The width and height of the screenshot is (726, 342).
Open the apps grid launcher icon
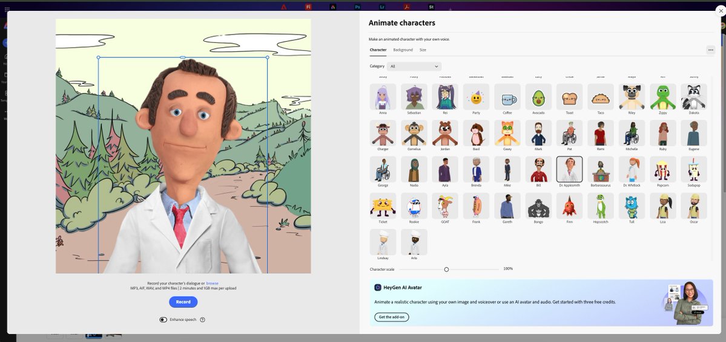pyautogui.click(x=7, y=9)
